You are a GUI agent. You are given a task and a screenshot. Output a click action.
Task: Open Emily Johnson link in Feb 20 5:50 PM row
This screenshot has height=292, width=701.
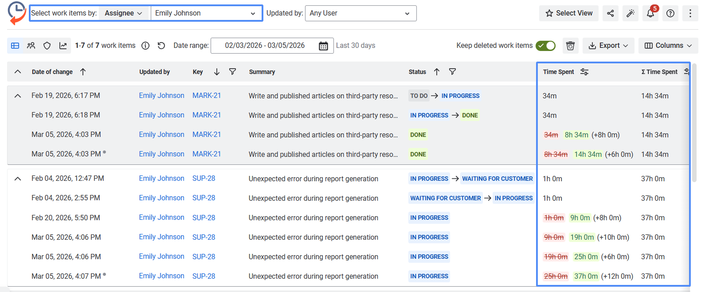[x=161, y=218]
